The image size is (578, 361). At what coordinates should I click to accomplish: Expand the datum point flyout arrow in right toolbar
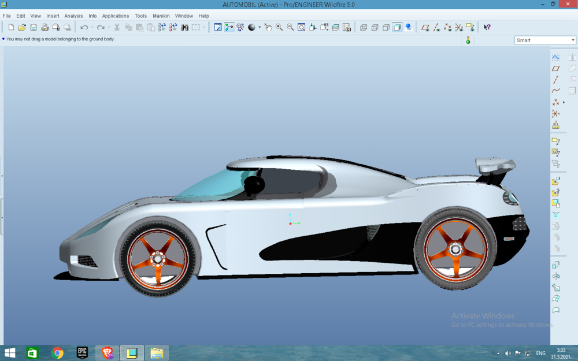point(564,102)
